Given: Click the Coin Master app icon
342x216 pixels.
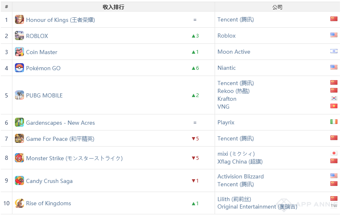Looking at the screenshot, I should [19, 52].
